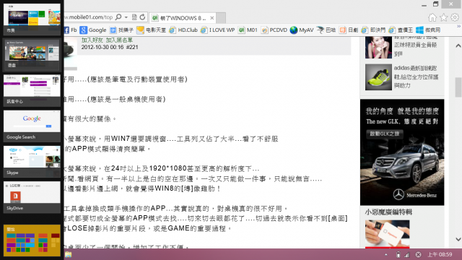Click the vertical scrollbar thumb
The height and width of the screenshot is (260, 462).
point(458,87)
